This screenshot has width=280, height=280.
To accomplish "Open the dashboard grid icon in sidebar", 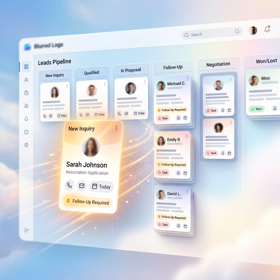I will coord(26,67).
